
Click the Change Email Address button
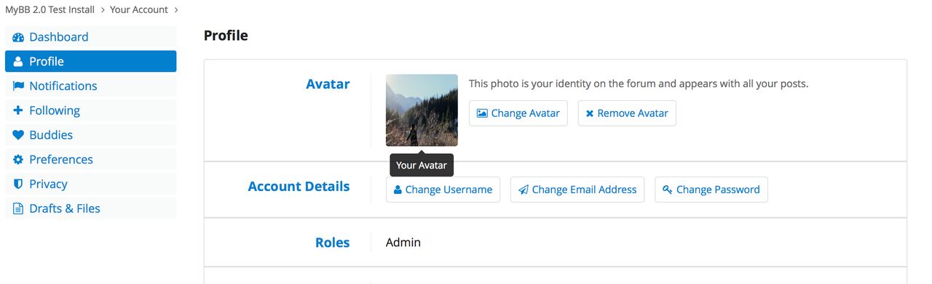577,190
